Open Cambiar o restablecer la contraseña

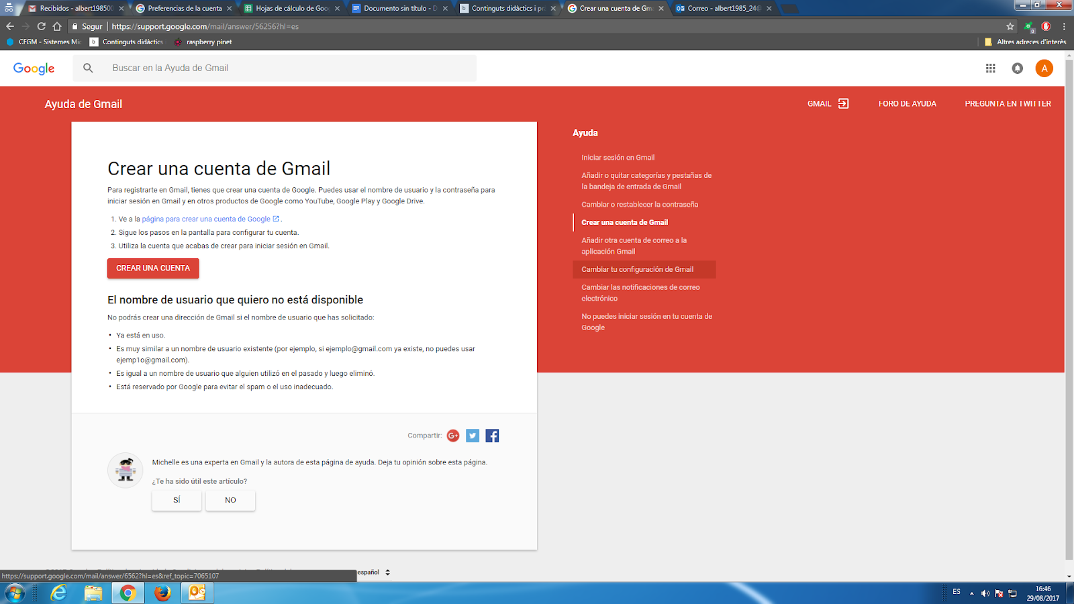tap(640, 205)
